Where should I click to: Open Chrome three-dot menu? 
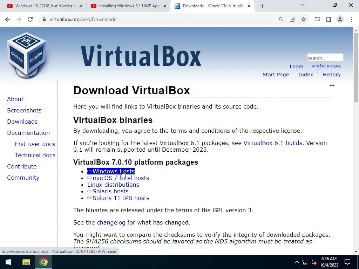point(351,20)
